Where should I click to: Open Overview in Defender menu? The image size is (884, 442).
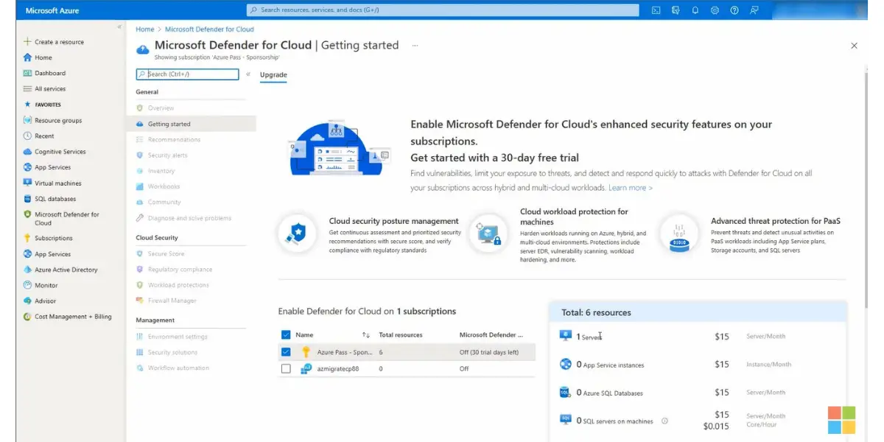click(161, 108)
